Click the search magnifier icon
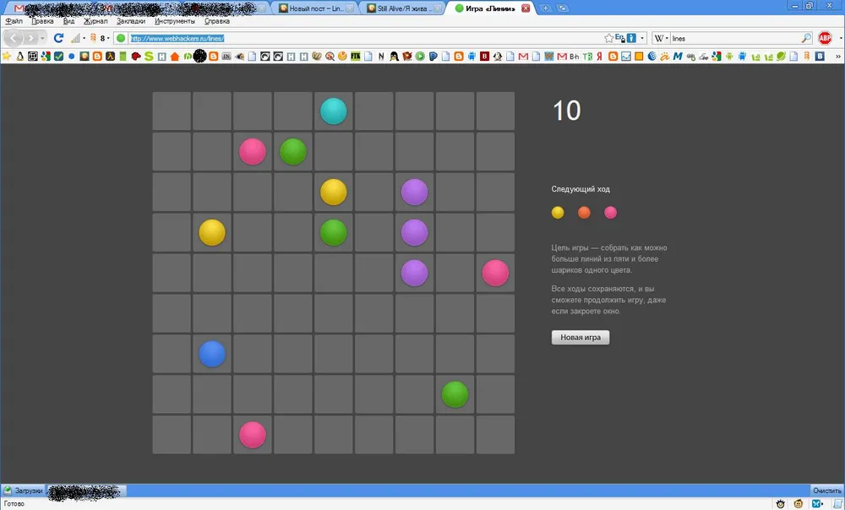Image resolution: width=845 pixels, height=510 pixels. (x=805, y=38)
